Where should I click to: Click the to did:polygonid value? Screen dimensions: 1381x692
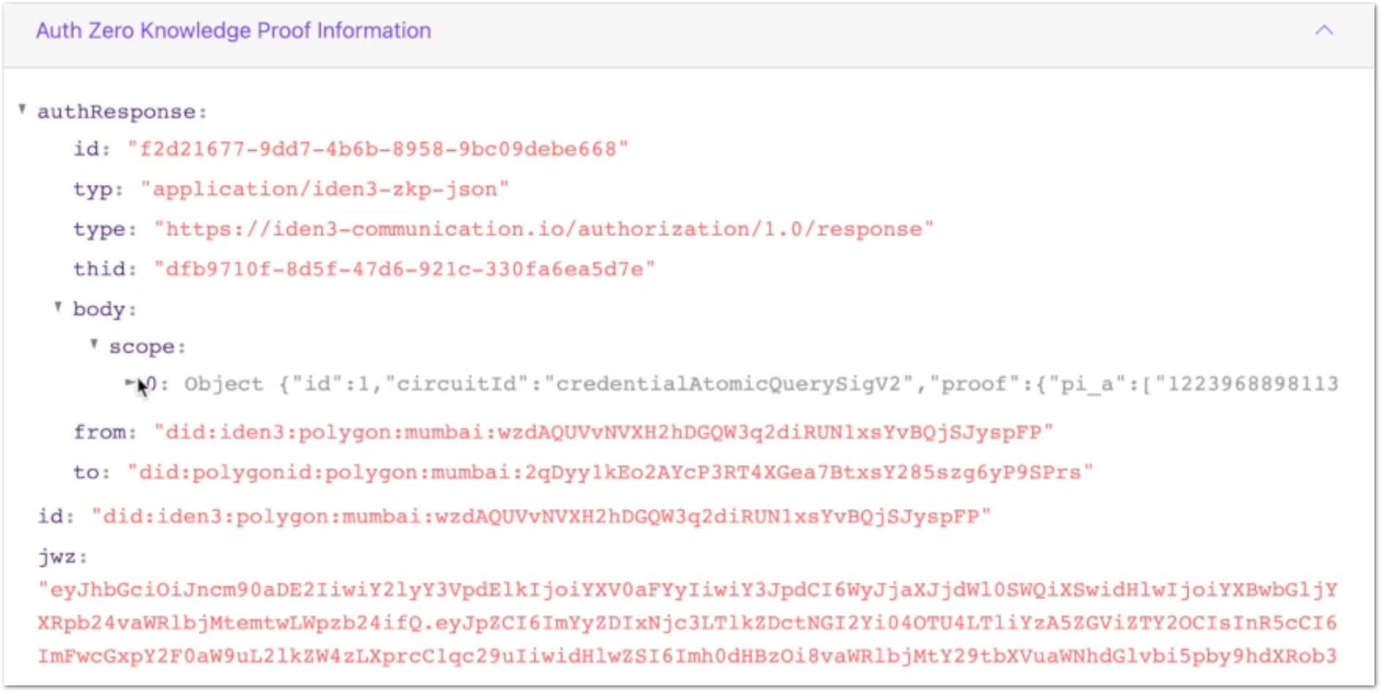pos(611,473)
